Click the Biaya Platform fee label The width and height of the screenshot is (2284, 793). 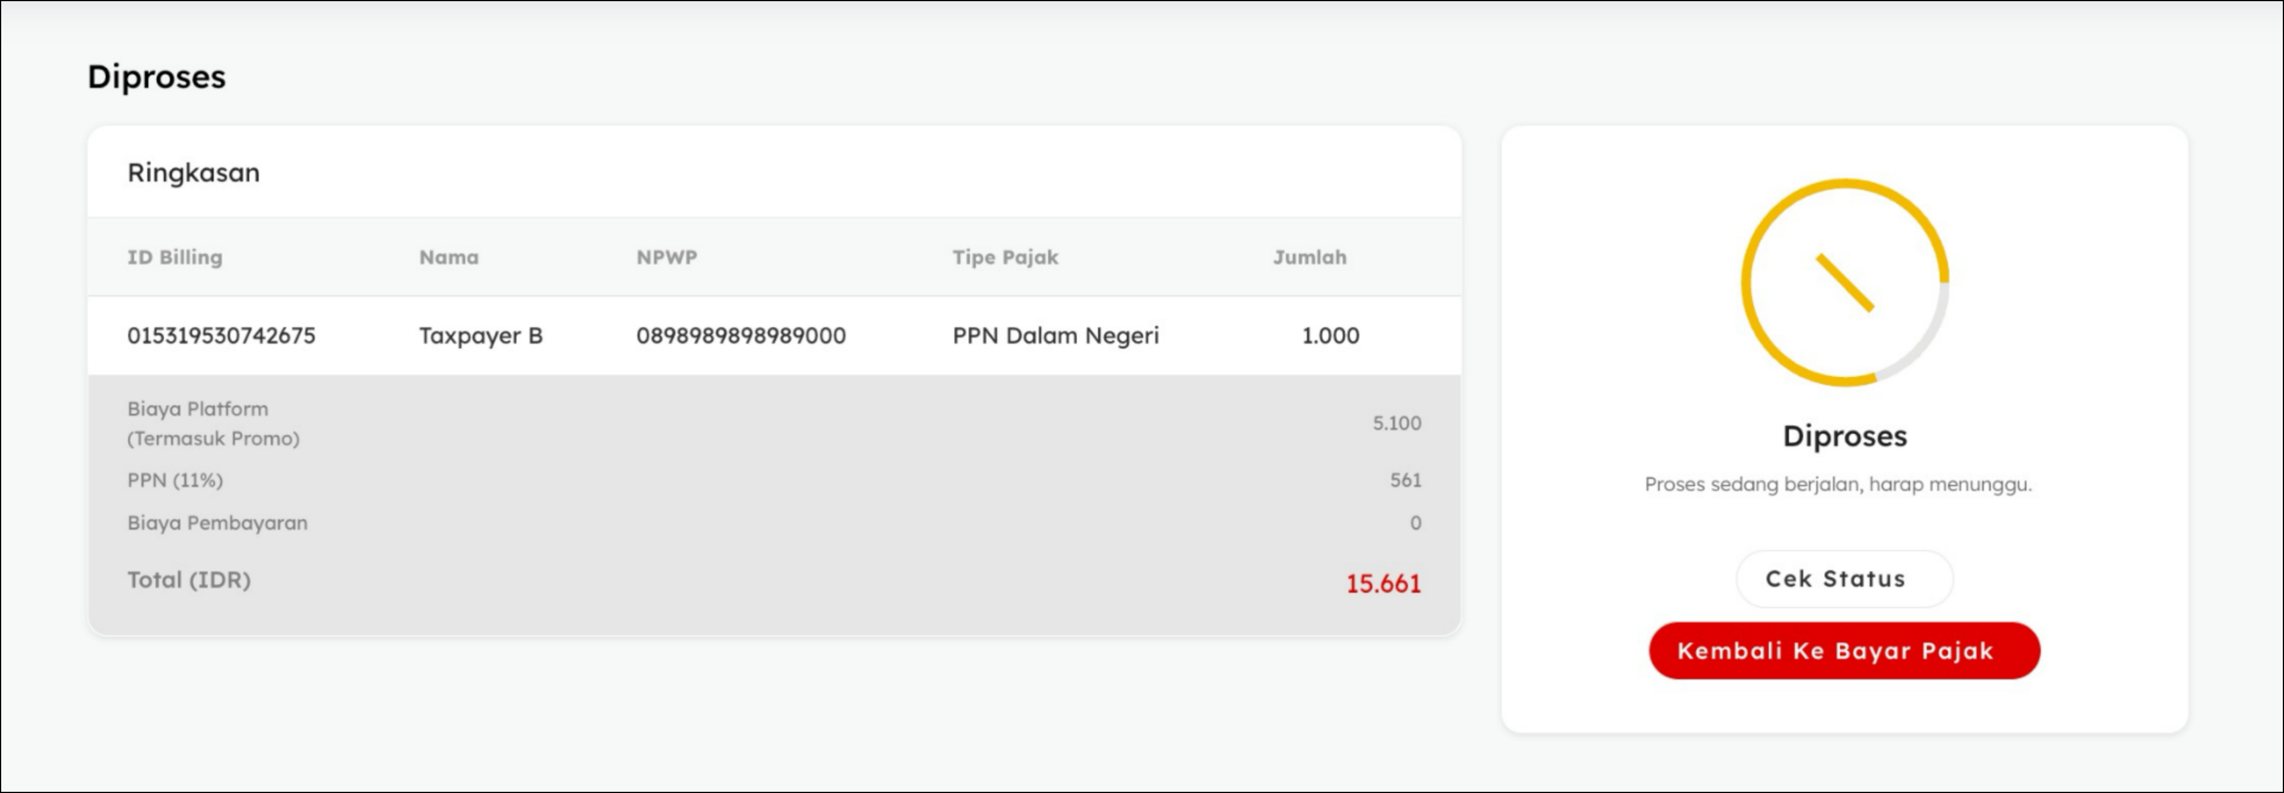198,410
